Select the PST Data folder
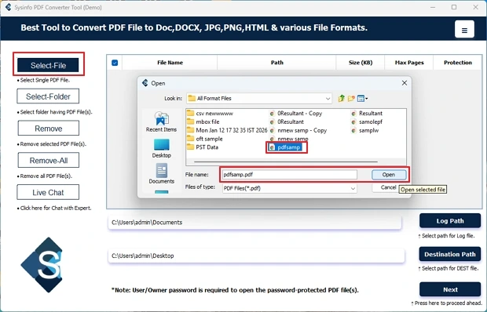This screenshot has height=312, width=487. click(203, 147)
